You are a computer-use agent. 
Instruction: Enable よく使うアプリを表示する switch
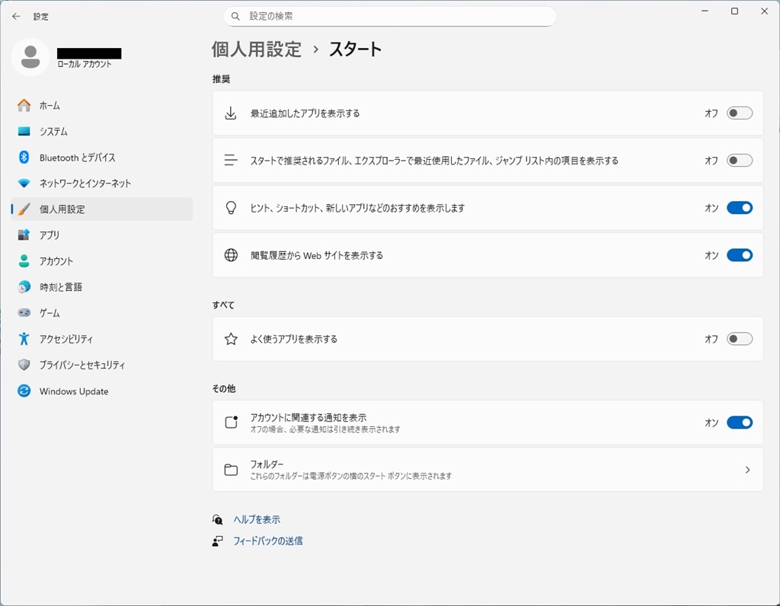(x=739, y=339)
